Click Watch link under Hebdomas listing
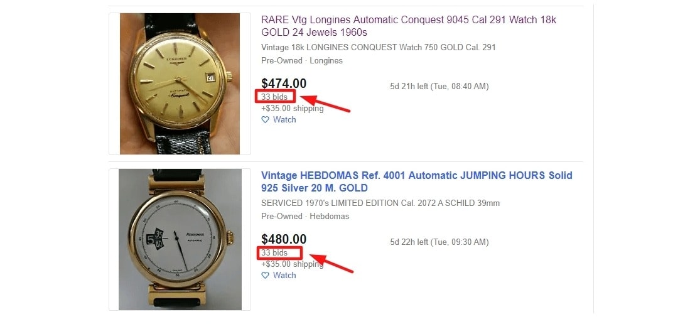695x324 pixels. tap(284, 275)
